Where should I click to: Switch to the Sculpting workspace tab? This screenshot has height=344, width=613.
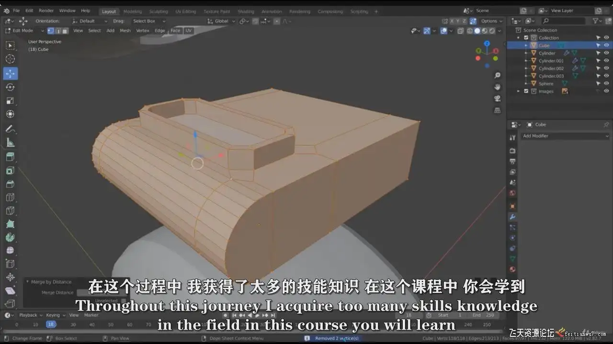point(159,11)
